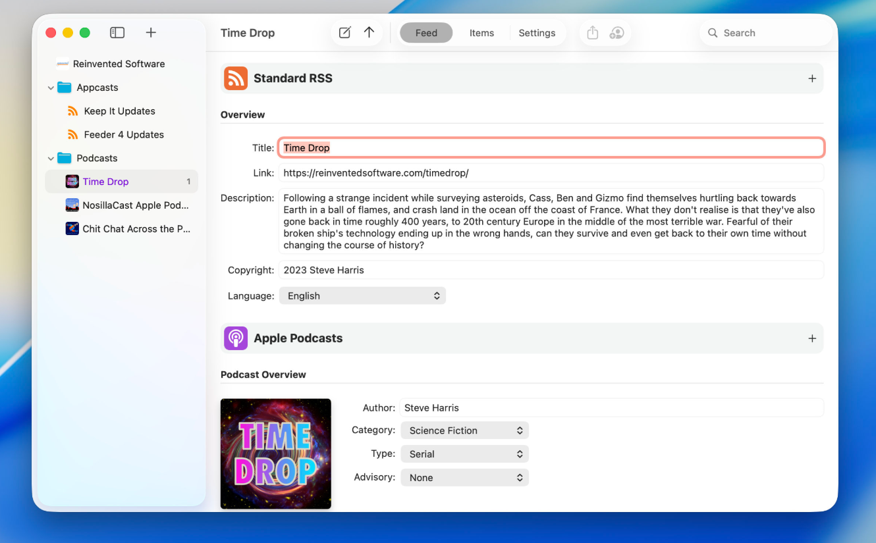Switch to the Feed tab
The image size is (876, 543).
coord(426,33)
